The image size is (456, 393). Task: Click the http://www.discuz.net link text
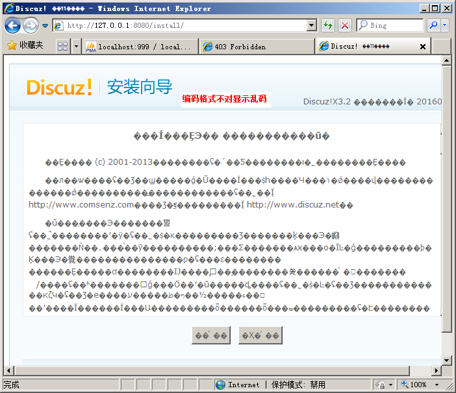(x=293, y=205)
